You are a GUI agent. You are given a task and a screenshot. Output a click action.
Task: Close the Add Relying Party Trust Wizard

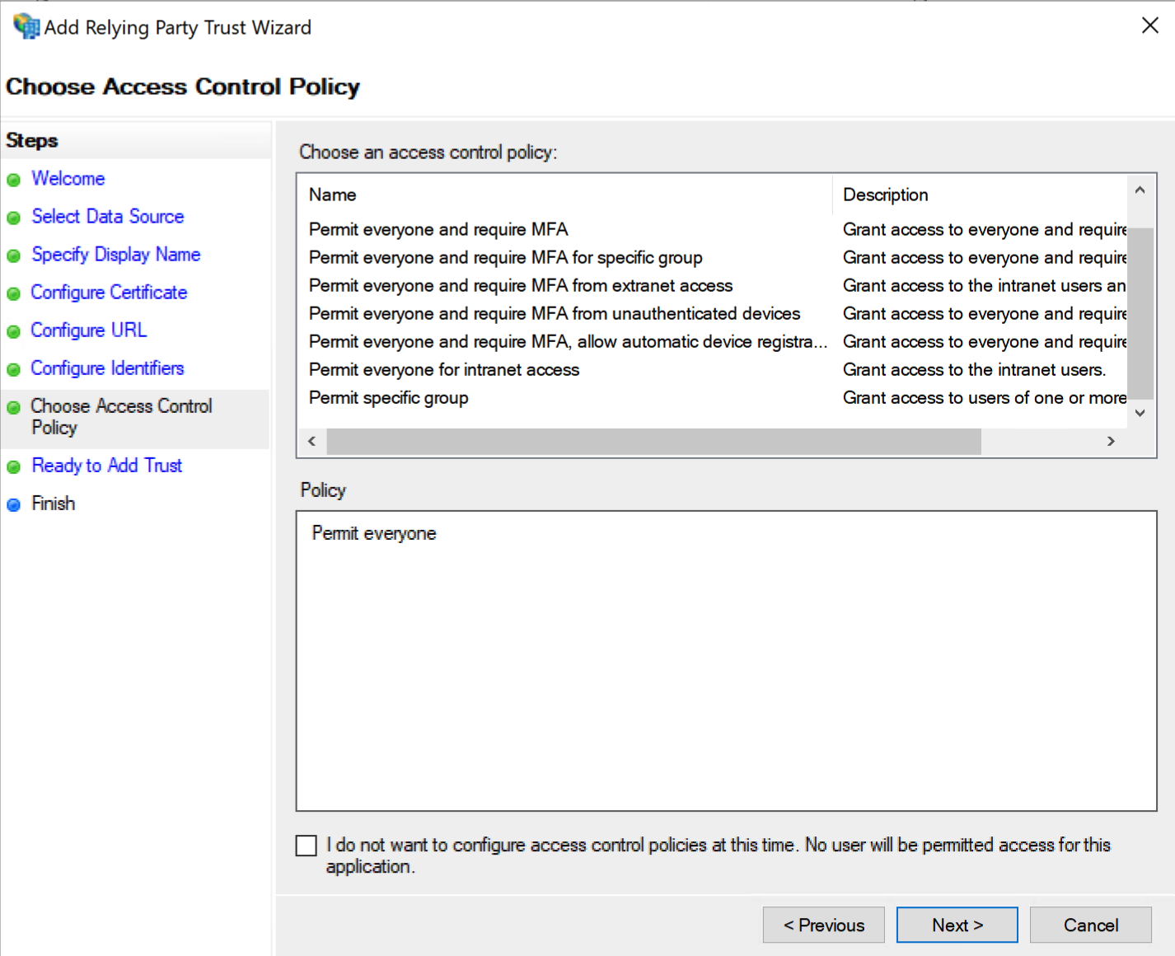(x=1149, y=26)
